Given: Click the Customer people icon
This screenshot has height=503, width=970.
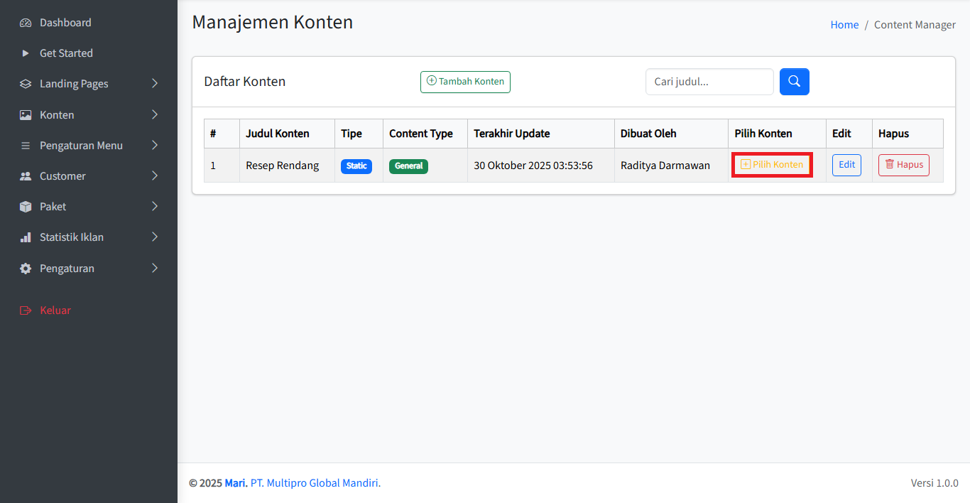Looking at the screenshot, I should 26,176.
